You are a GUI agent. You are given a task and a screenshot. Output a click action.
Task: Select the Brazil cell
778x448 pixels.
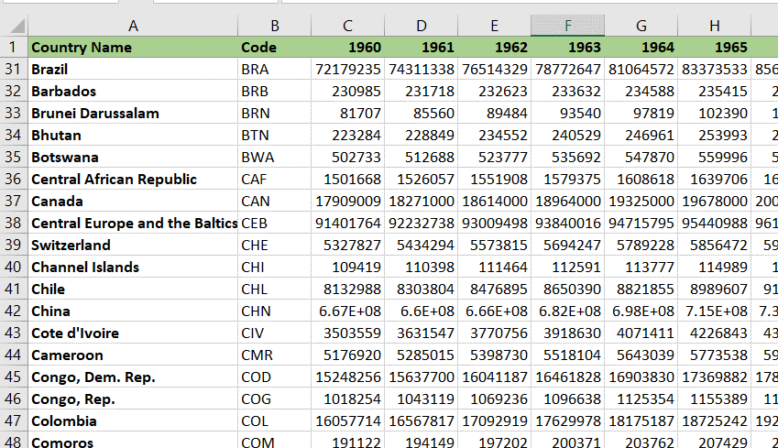[x=133, y=69]
